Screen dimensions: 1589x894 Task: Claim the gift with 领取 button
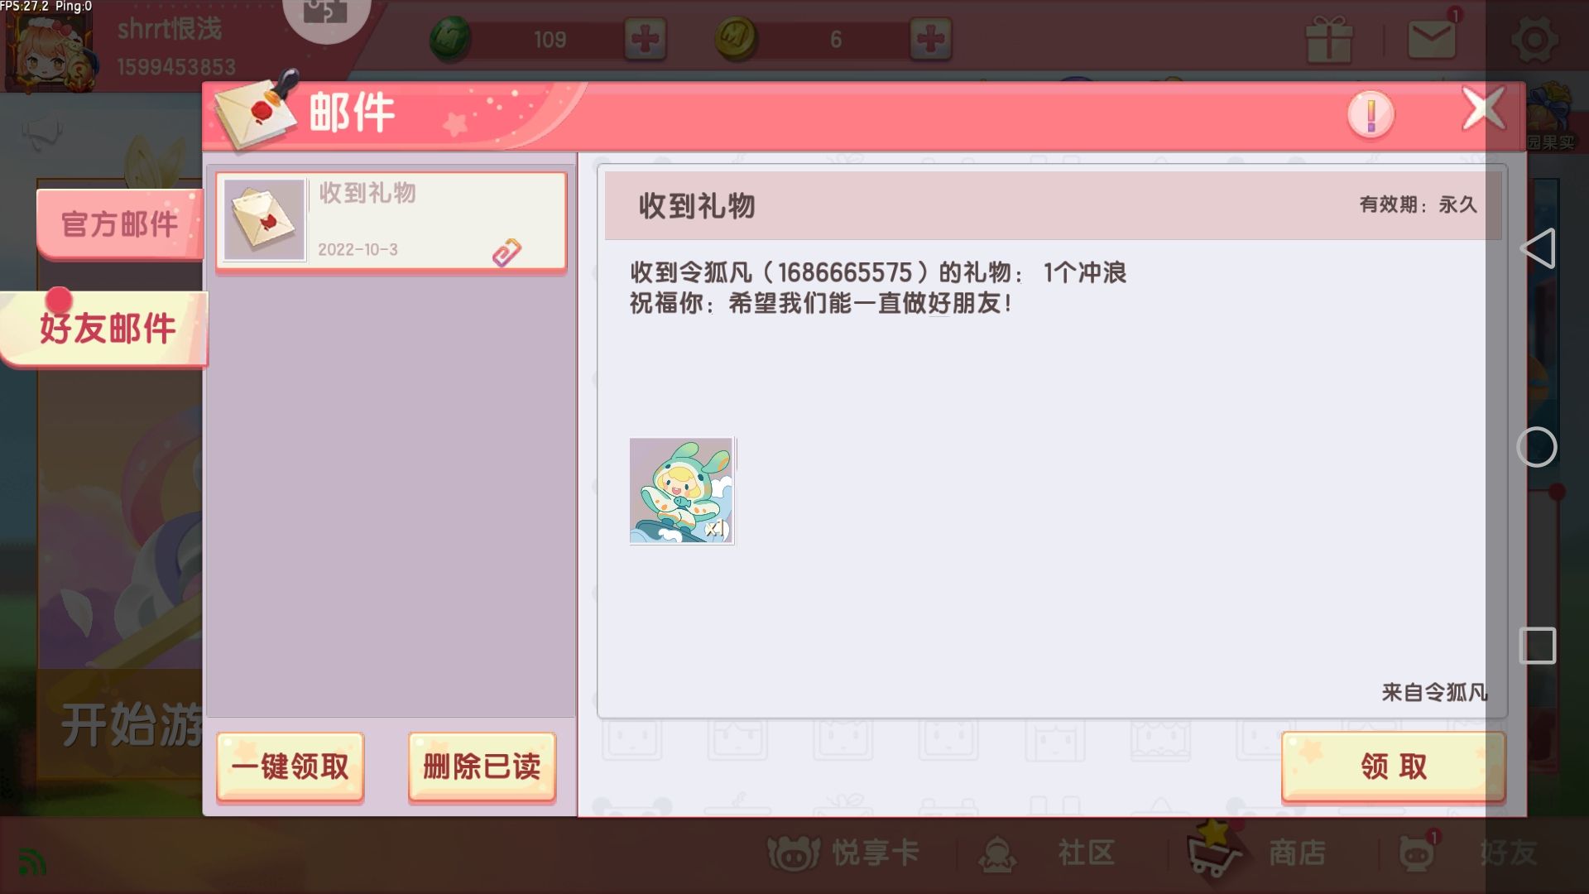(x=1394, y=767)
